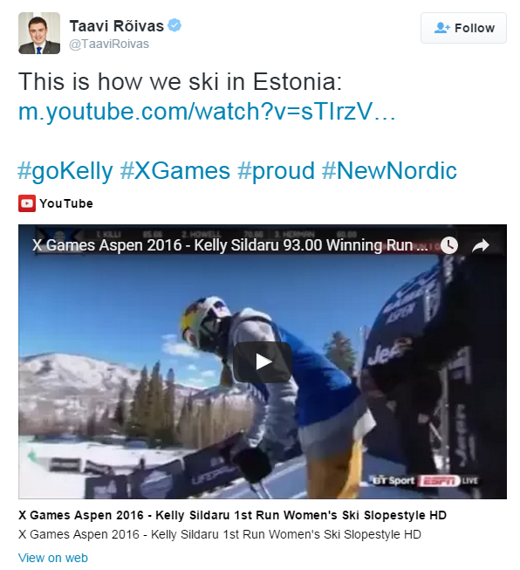Screen dimensions: 520x570
Task: Click the verified badge next to name
Action: pyautogui.click(x=174, y=25)
